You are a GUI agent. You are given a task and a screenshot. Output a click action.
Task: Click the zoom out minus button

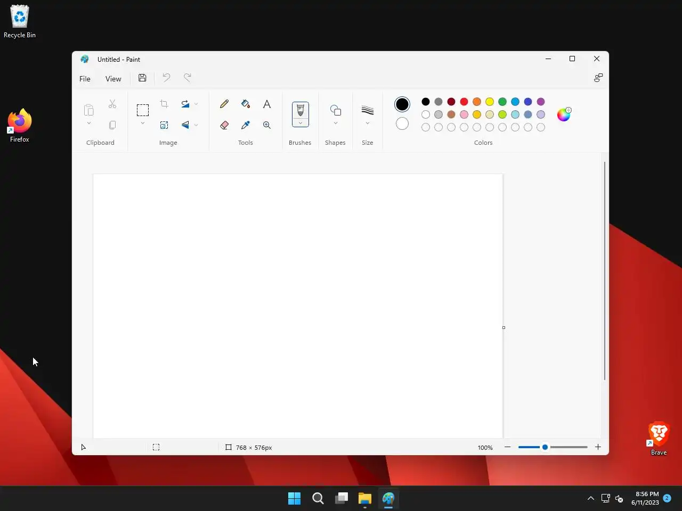507,447
